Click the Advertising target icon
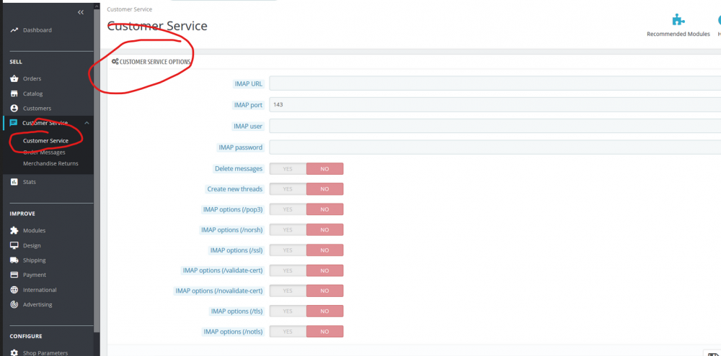The width and height of the screenshot is (721, 356). (14, 305)
